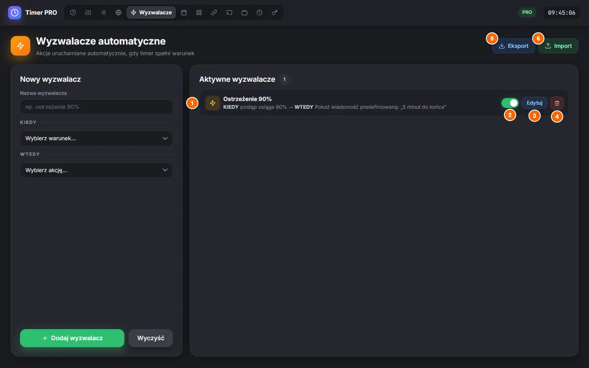Open the clock tab in top navigation

(73, 13)
